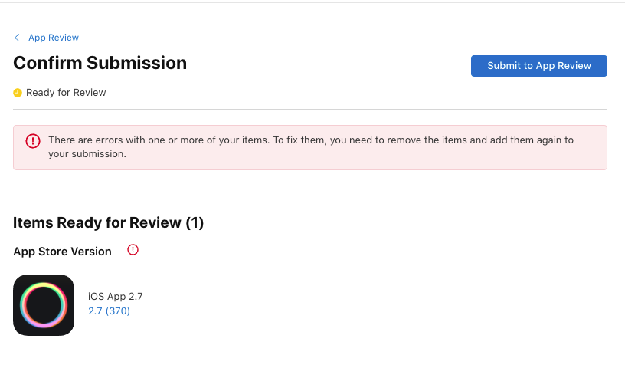Click the back chevron beside App Review
The image size is (625, 388).
[17, 38]
